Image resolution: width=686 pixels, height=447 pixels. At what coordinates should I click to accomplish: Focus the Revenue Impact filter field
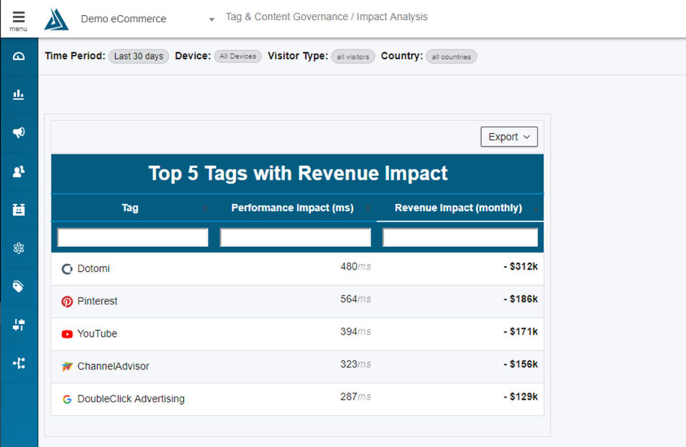coord(460,237)
